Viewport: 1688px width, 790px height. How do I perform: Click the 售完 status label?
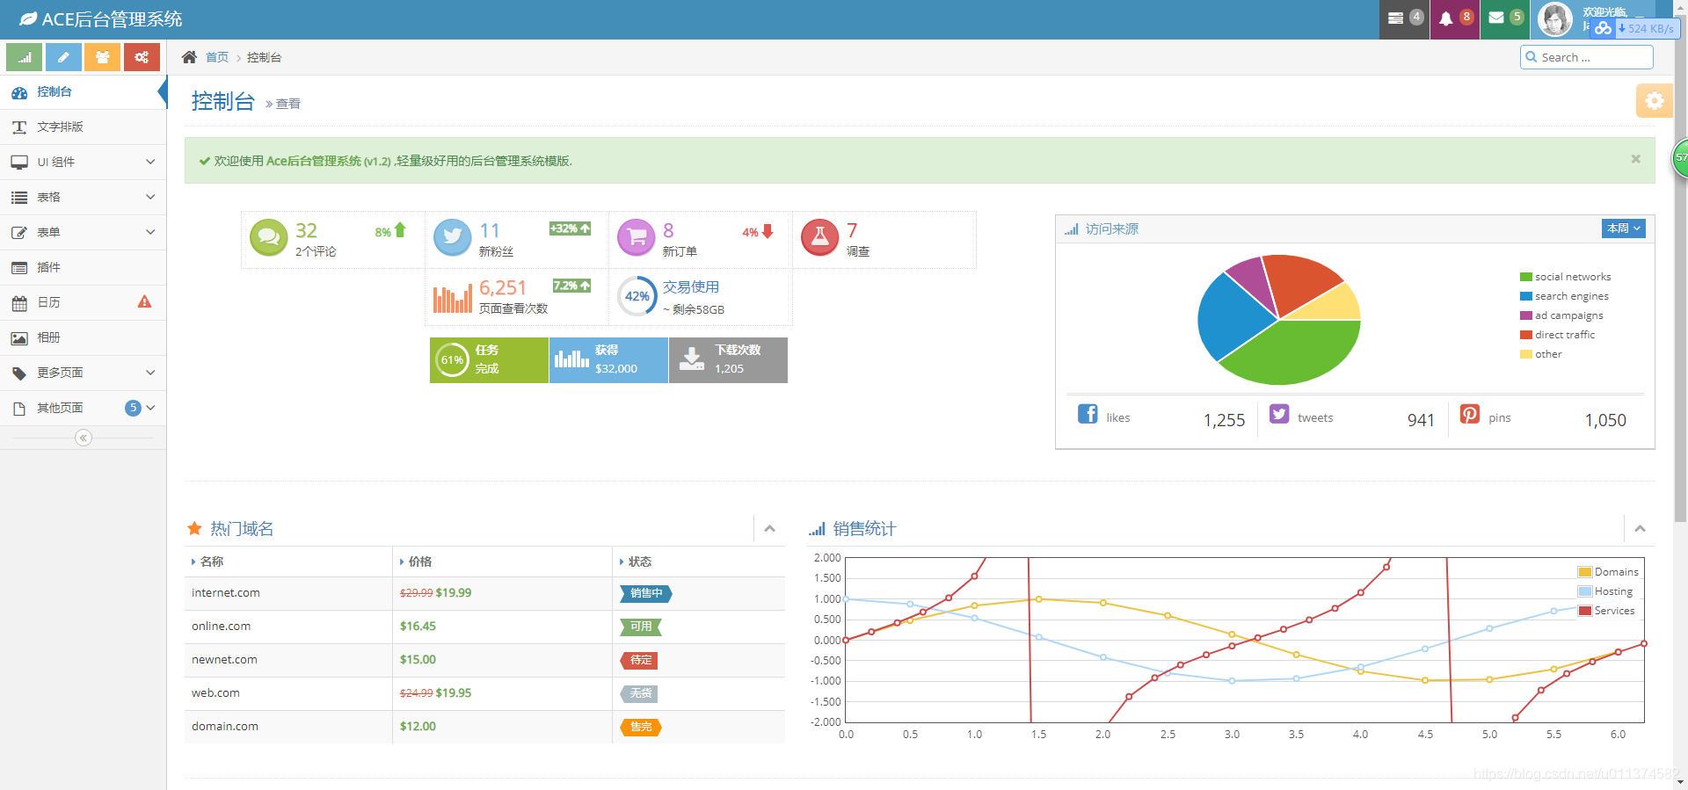tap(641, 727)
